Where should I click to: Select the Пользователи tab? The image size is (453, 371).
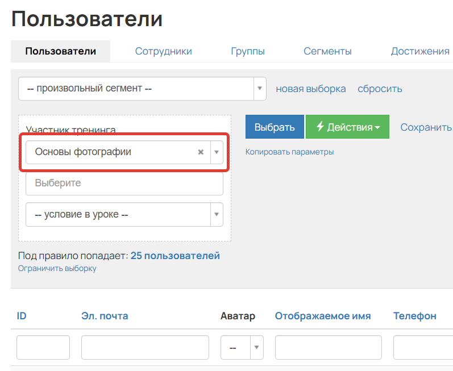pos(60,51)
